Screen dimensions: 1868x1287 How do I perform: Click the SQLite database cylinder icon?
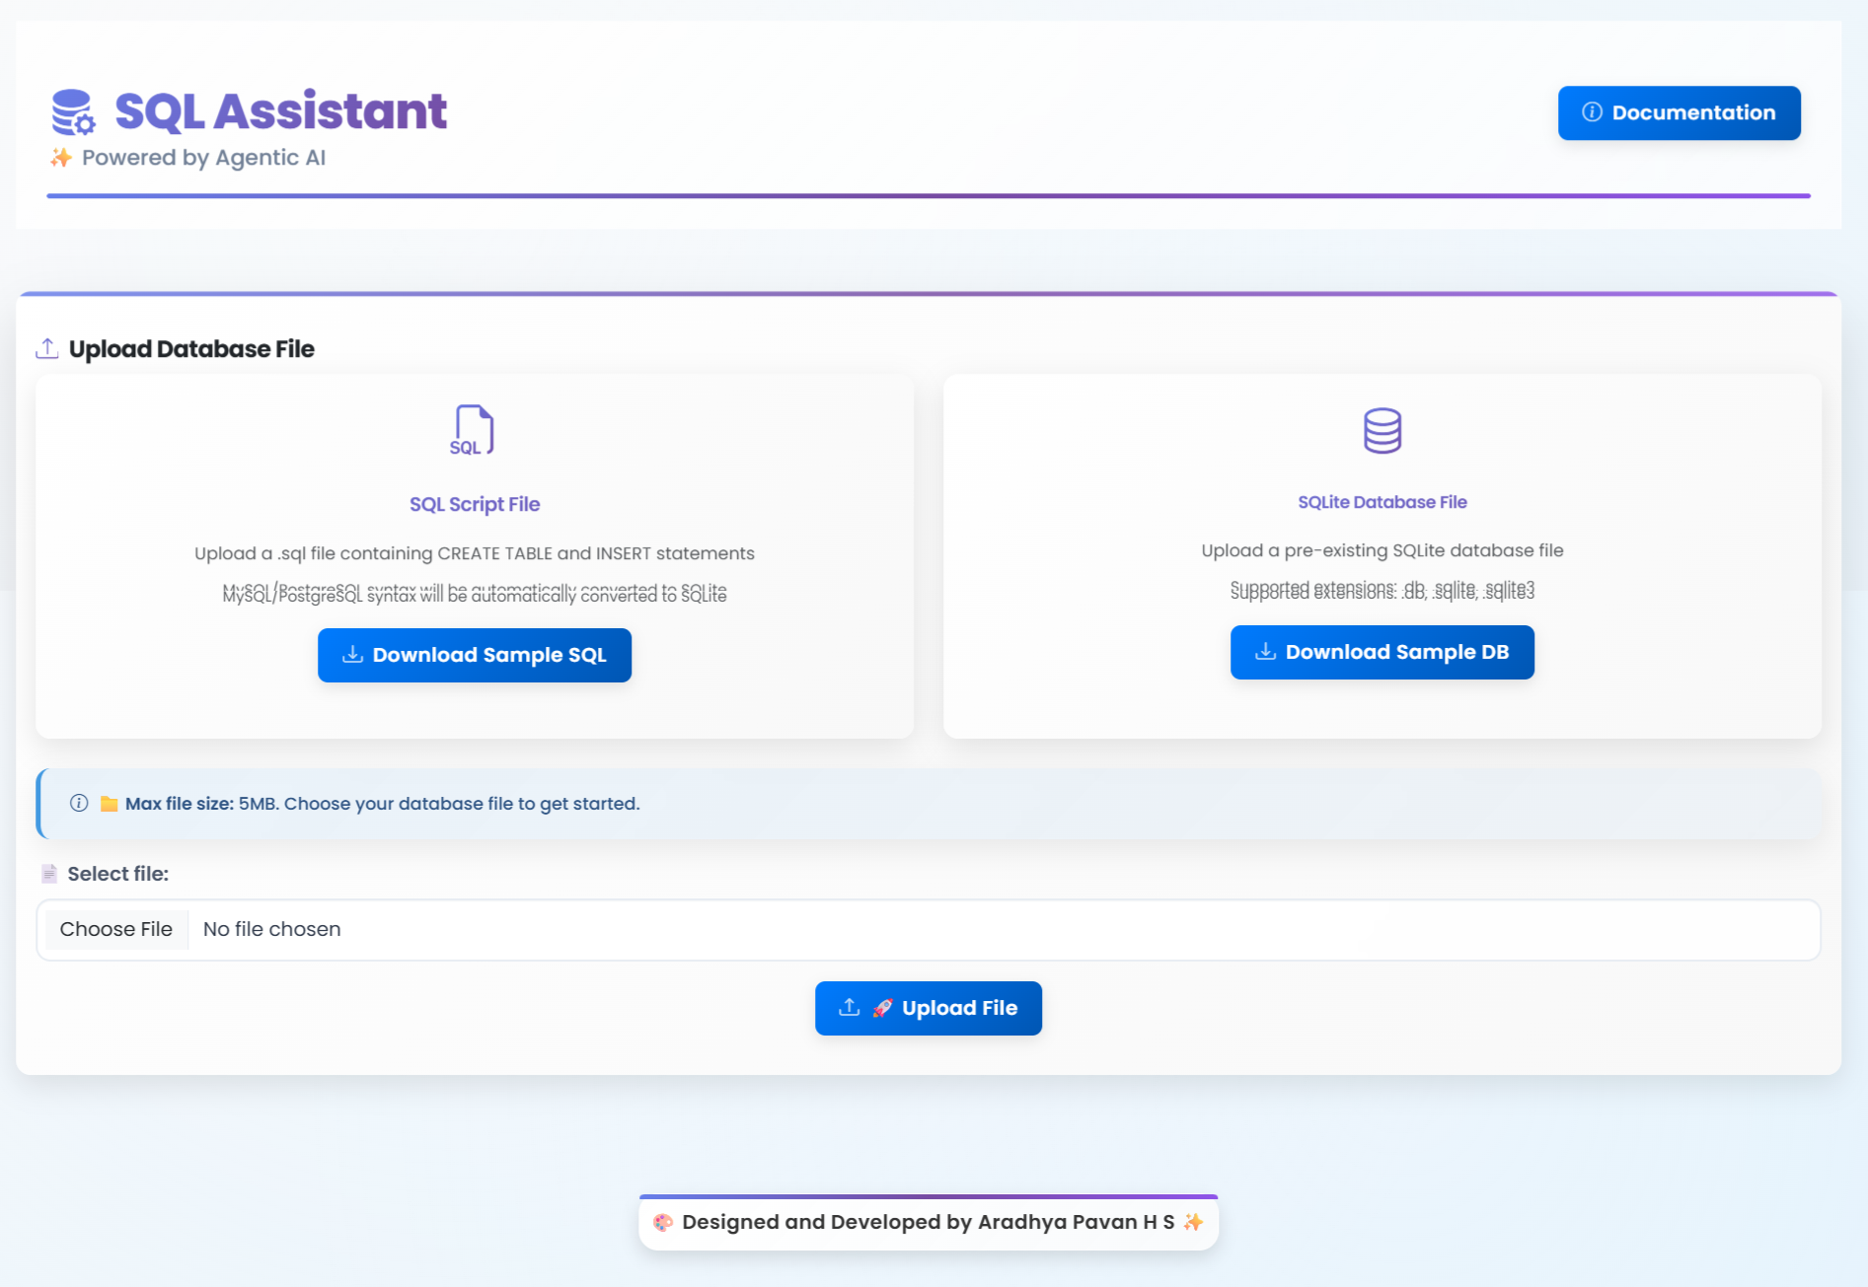(x=1382, y=430)
